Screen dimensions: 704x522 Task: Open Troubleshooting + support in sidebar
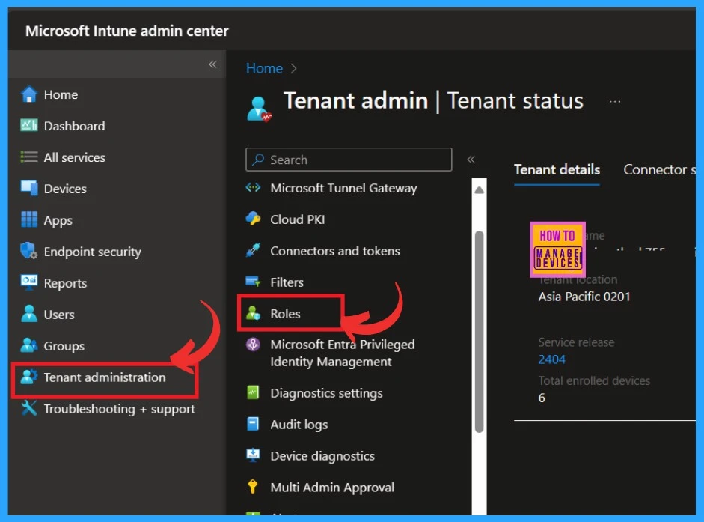[x=119, y=409]
